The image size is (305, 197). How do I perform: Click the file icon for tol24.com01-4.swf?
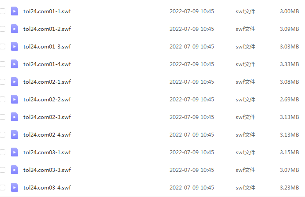(x=15, y=64)
